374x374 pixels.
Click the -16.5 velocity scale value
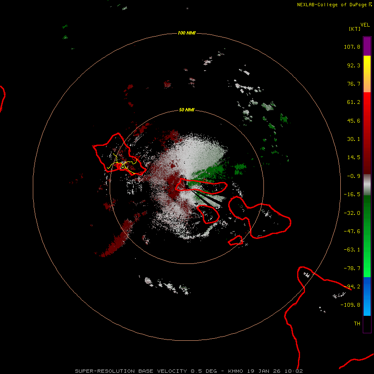click(352, 194)
